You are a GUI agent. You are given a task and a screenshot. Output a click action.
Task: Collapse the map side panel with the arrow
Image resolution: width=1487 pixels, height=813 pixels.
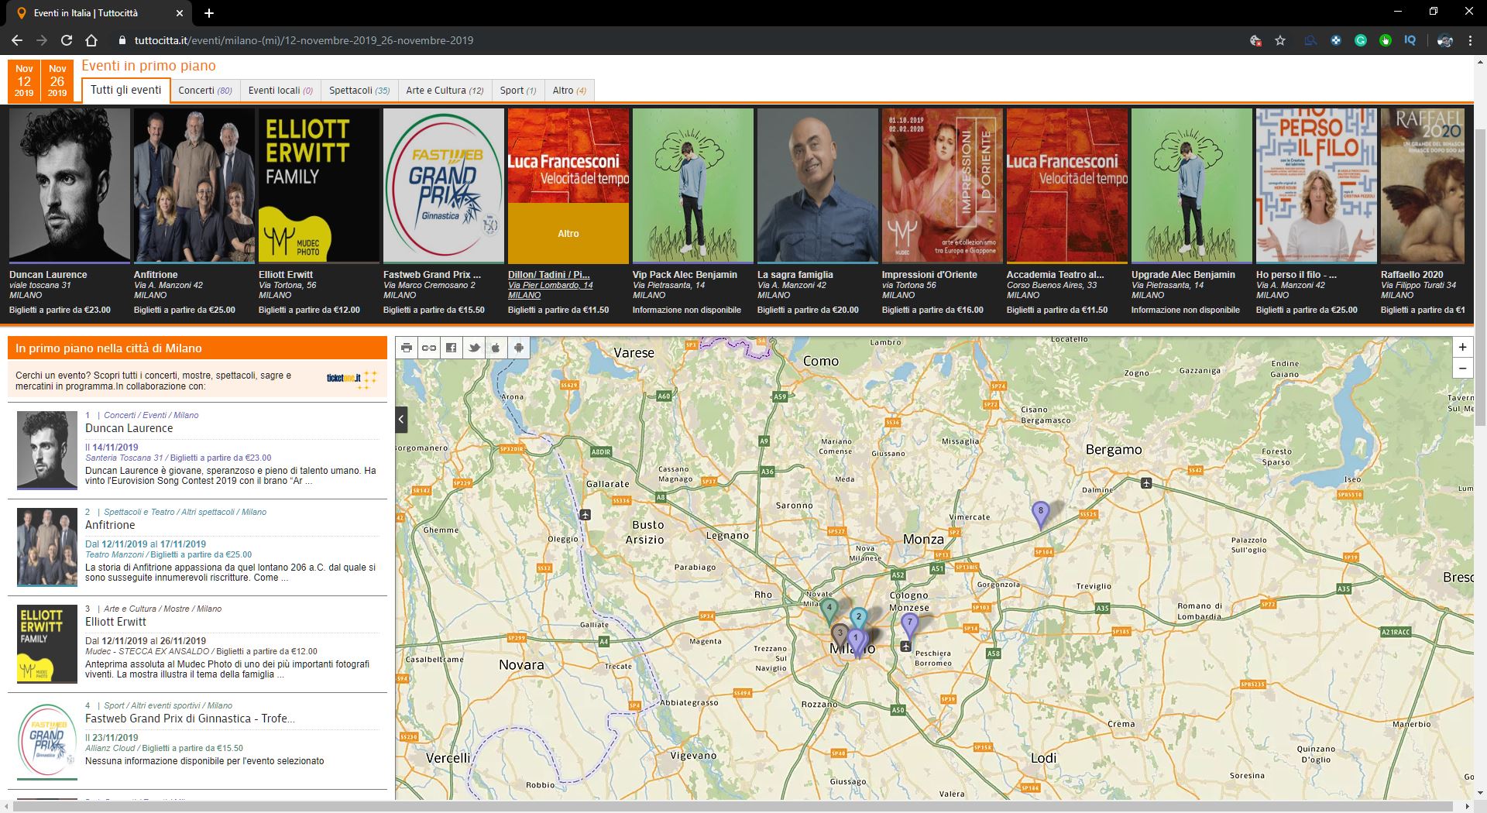click(401, 420)
